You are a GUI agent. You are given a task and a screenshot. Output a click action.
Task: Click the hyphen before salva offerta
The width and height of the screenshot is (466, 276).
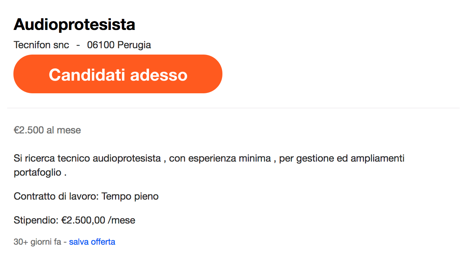tap(65, 242)
